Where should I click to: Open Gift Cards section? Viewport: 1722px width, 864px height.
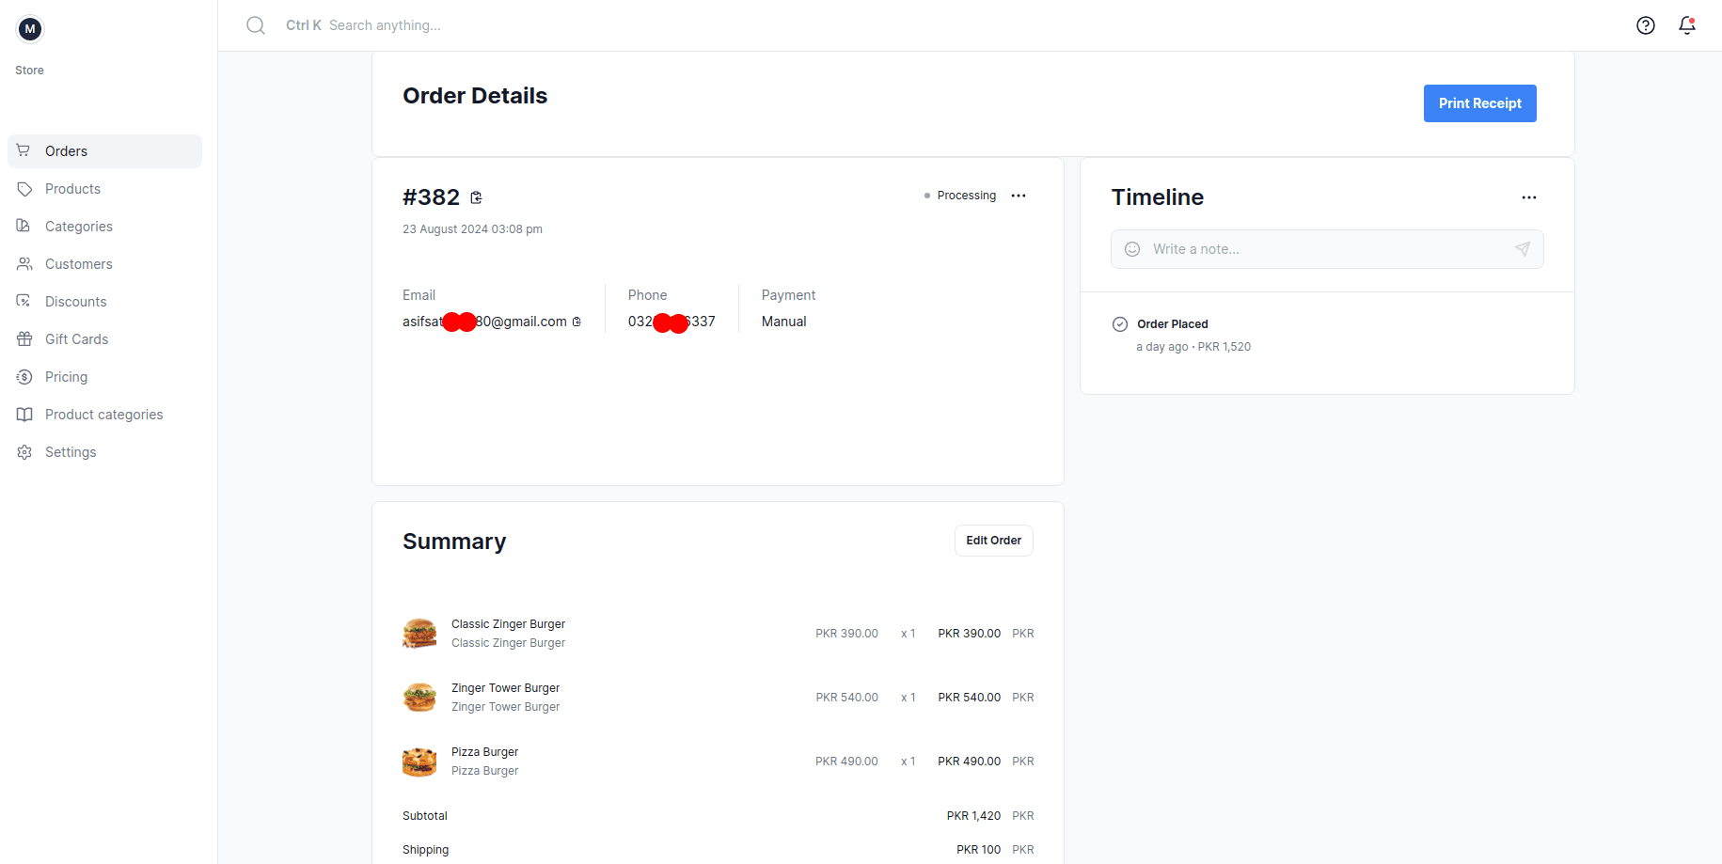(x=104, y=339)
